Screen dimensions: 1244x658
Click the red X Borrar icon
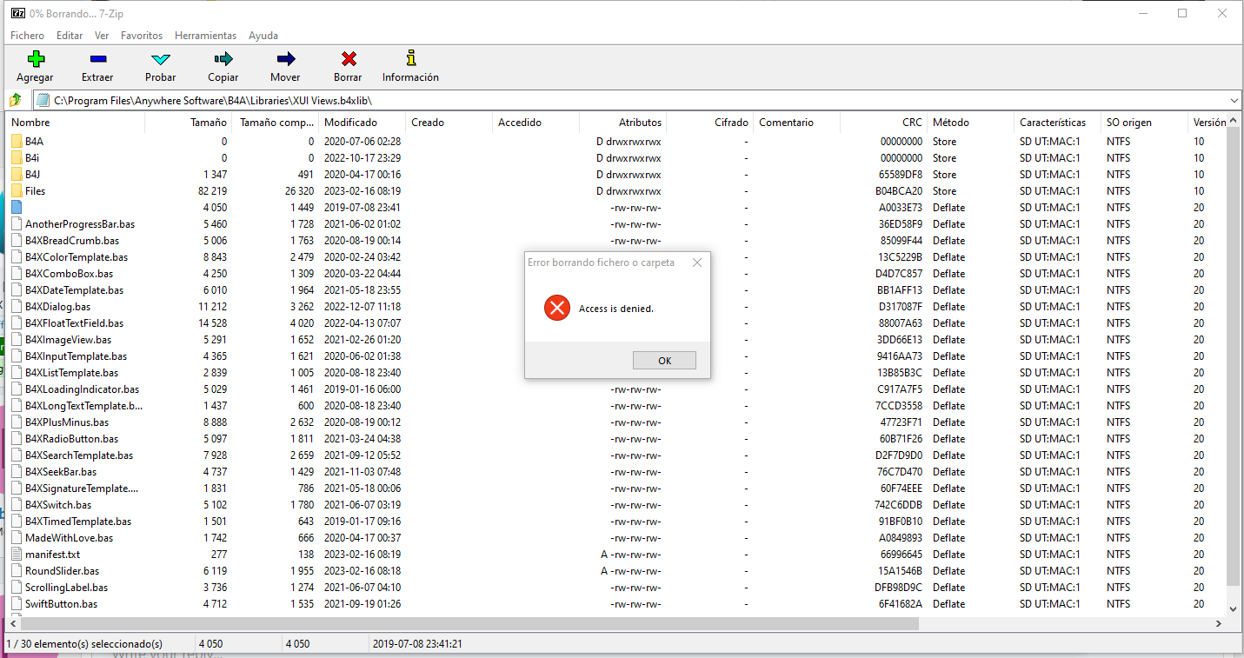(x=349, y=59)
